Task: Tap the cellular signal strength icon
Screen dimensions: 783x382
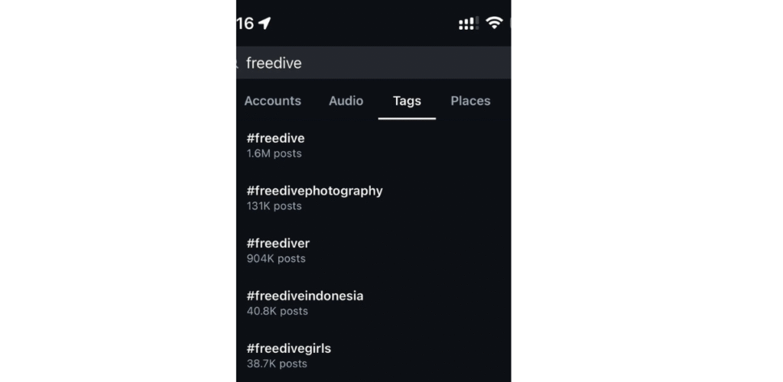Action: (x=469, y=23)
